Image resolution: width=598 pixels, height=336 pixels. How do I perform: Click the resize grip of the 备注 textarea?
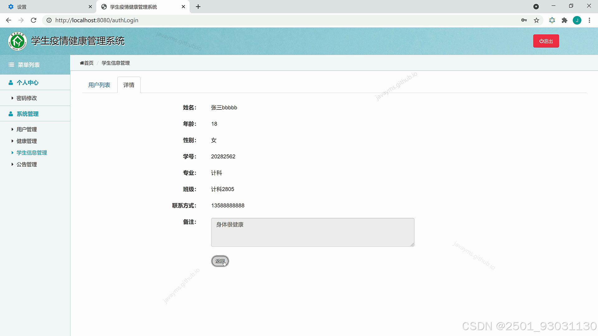pos(412,245)
